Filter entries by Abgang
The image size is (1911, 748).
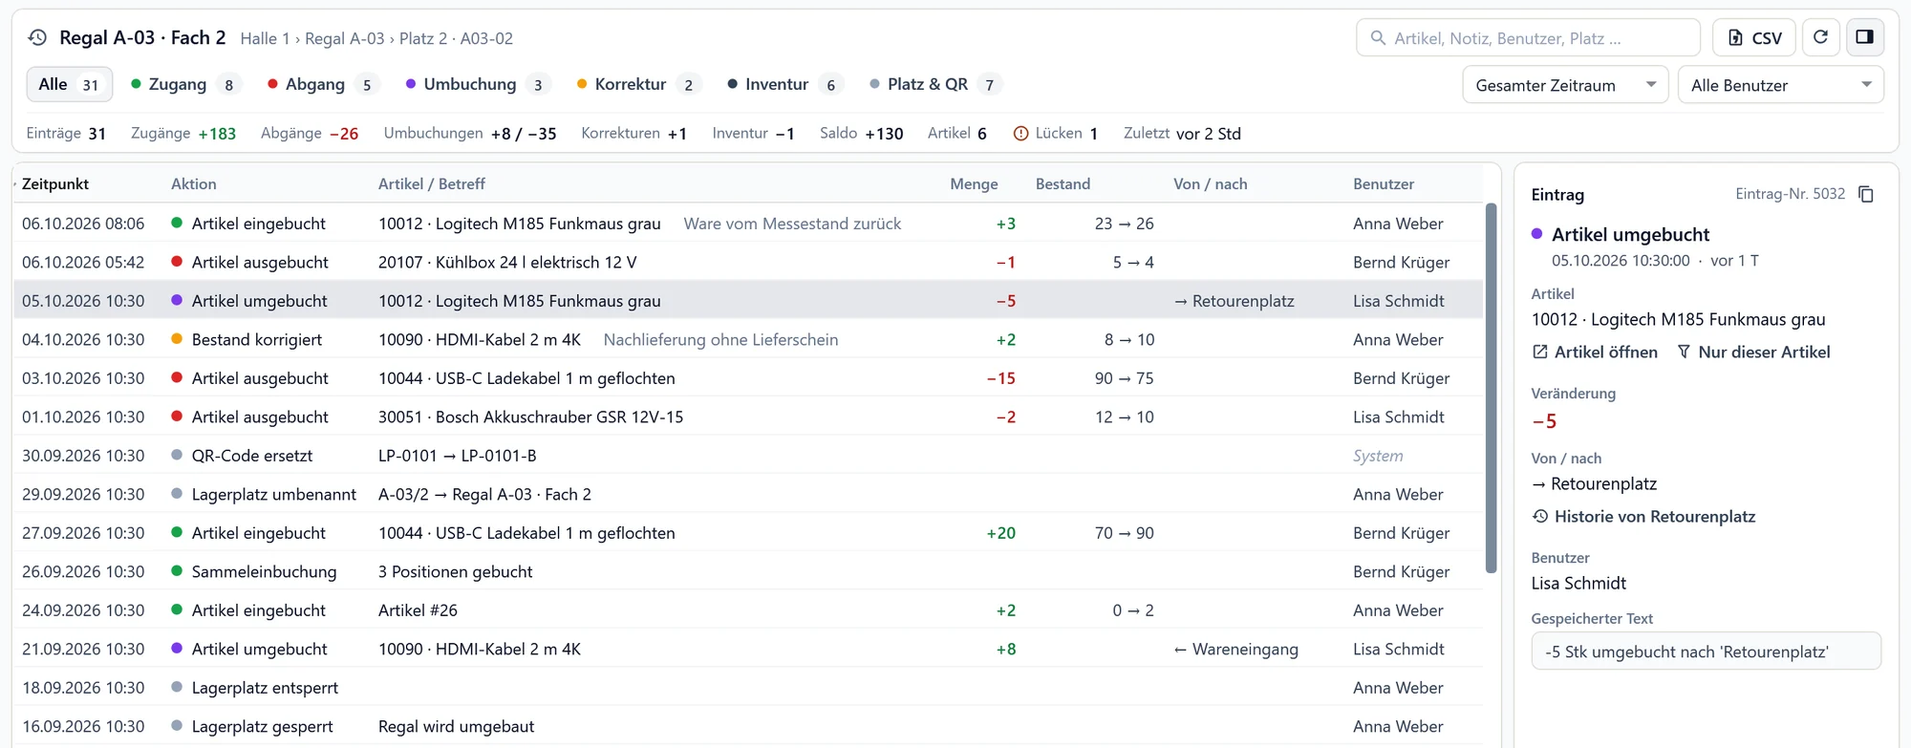pyautogui.click(x=322, y=84)
